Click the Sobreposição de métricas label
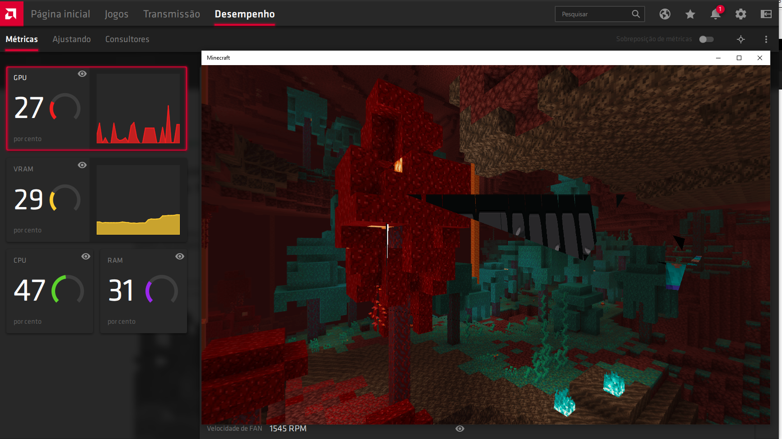This screenshot has height=439, width=782. tap(654, 39)
